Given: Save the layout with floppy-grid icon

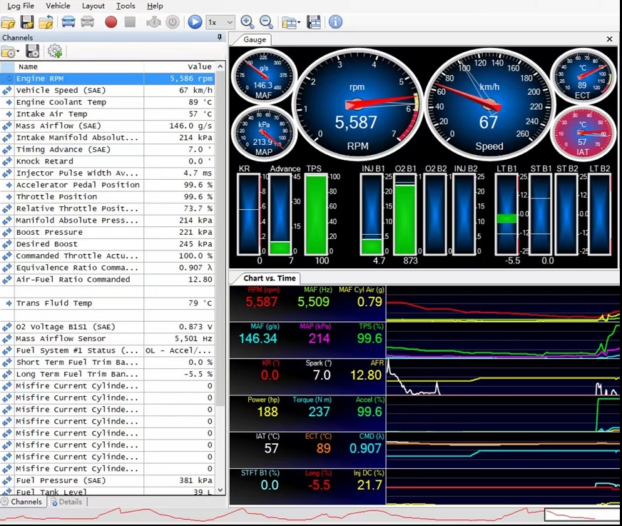Looking at the screenshot, I should click(314, 22).
